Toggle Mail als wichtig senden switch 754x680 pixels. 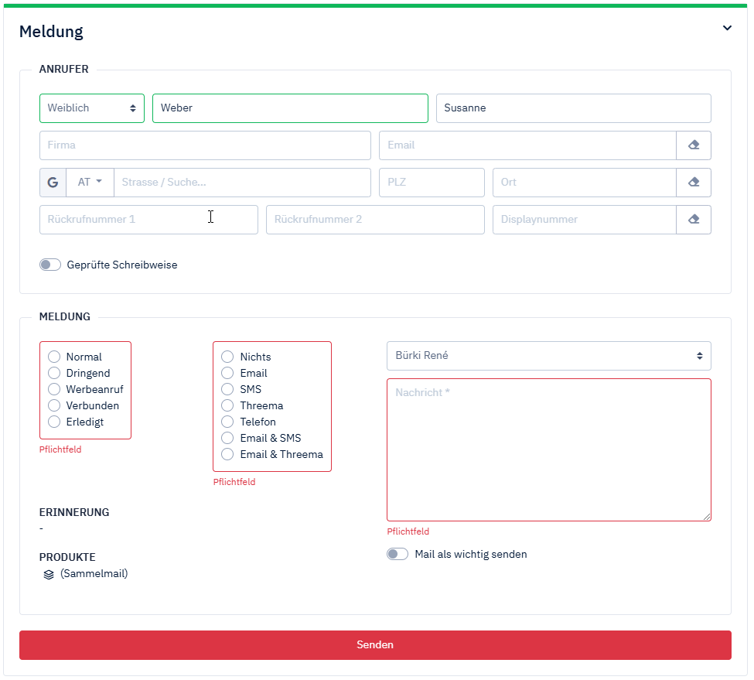tap(397, 554)
